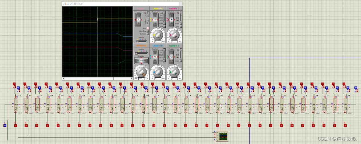The height and width of the screenshot is (144, 361).
Task: Click the Channel D coupling slider
Action: 180,54
